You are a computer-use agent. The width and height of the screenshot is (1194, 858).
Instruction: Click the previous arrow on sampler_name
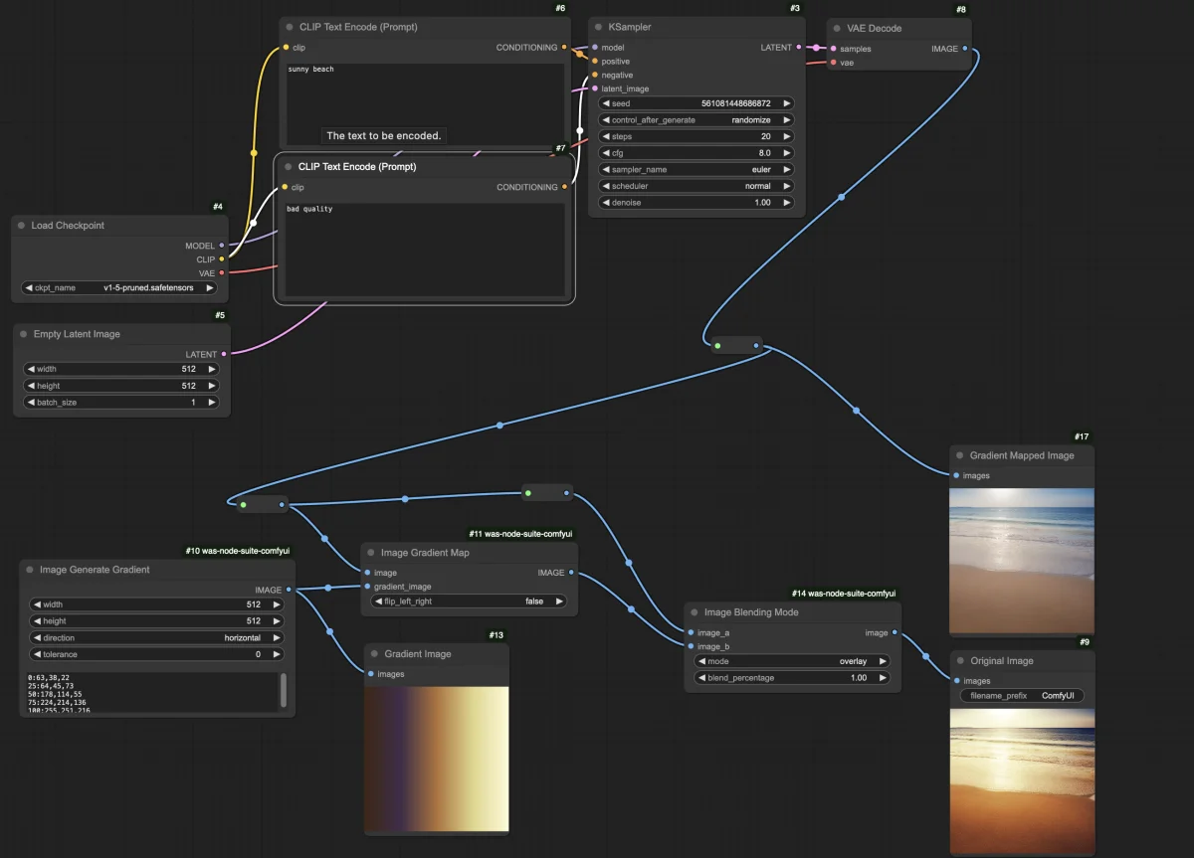point(606,169)
